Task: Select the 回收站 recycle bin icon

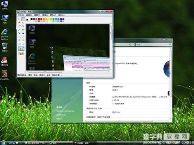Action: tap(5, 47)
